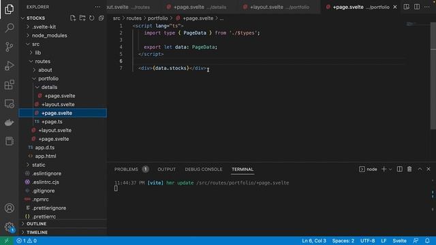436x245 pixels.
Task: Click errors and warnings count in status bar
Action: [x=27, y=240]
